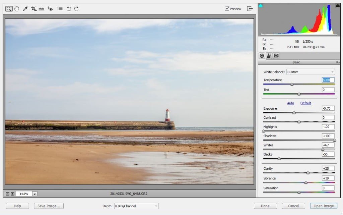Focus the Contrast value field
This screenshot has width=343, height=215.
[x=328, y=118]
